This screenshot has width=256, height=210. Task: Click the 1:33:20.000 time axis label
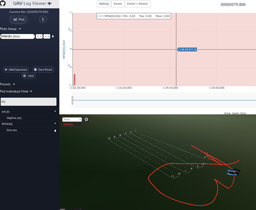click(124, 88)
